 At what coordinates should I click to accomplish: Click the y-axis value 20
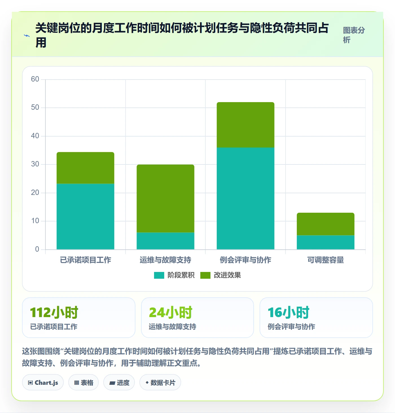pos(35,193)
